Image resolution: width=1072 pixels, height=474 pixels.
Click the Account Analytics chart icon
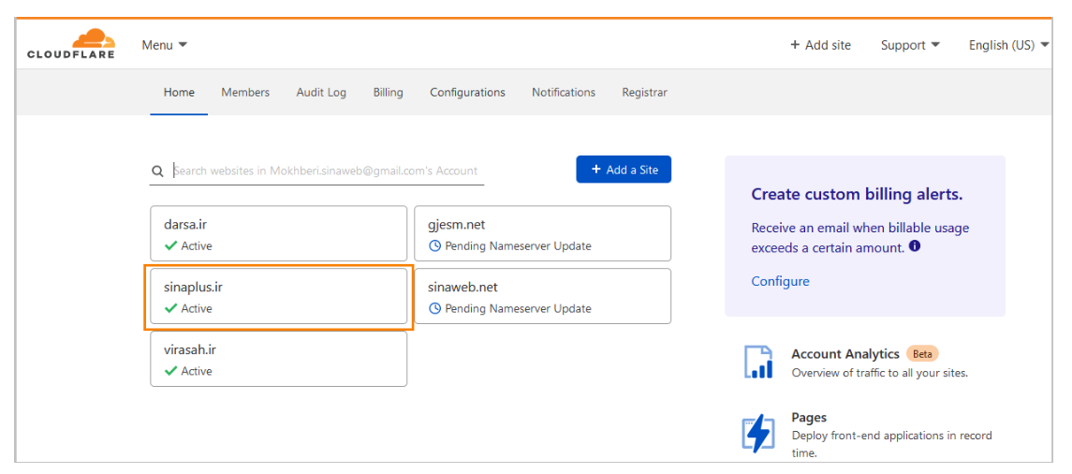758,363
